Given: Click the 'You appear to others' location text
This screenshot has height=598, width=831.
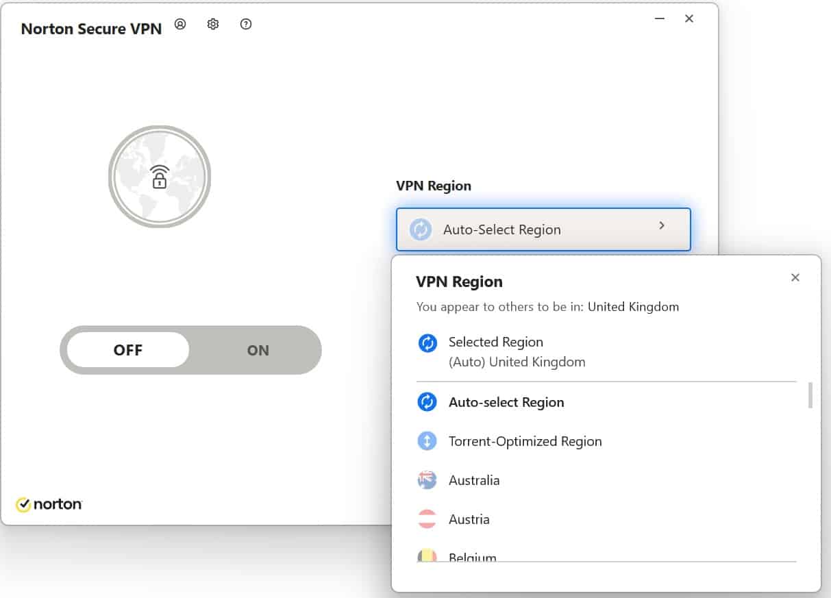Looking at the screenshot, I should point(547,307).
